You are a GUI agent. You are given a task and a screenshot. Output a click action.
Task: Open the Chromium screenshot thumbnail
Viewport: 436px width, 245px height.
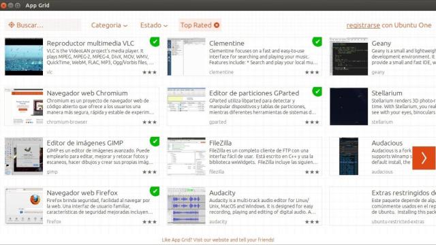click(x=24, y=106)
